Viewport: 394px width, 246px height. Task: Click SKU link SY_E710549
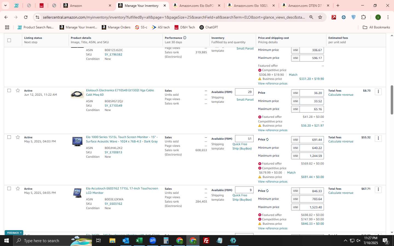pos(113,106)
